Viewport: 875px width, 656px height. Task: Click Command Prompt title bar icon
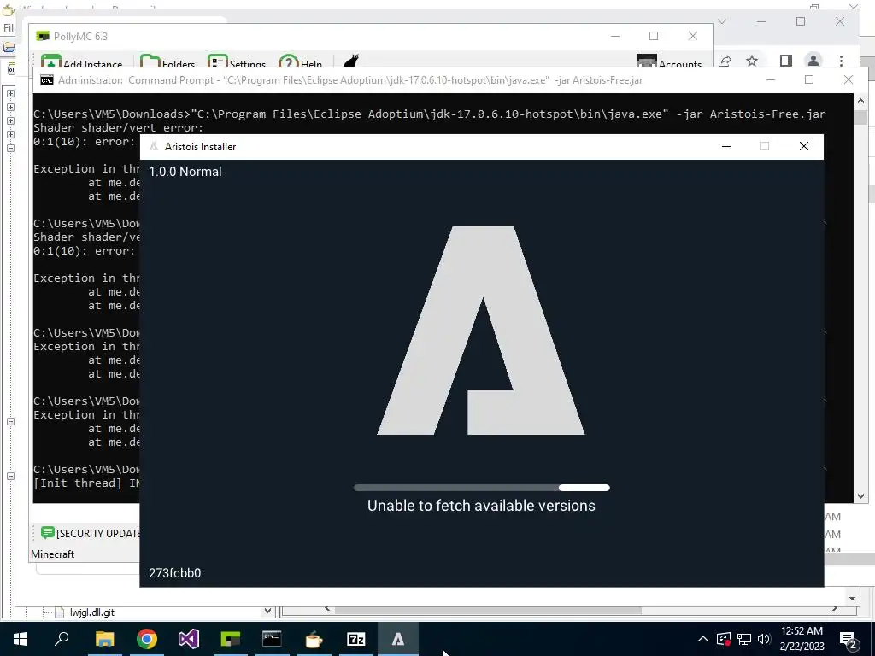pos(47,80)
